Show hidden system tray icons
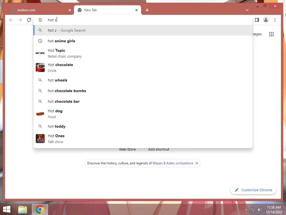Screen dimensions: 286x215 coord(246,210)
